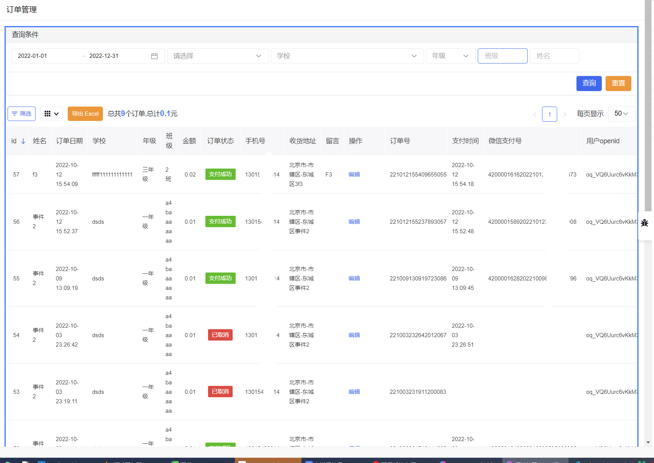Click the vertical page scrollbar
This screenshot has height=463, width=654.
[648, 106]
